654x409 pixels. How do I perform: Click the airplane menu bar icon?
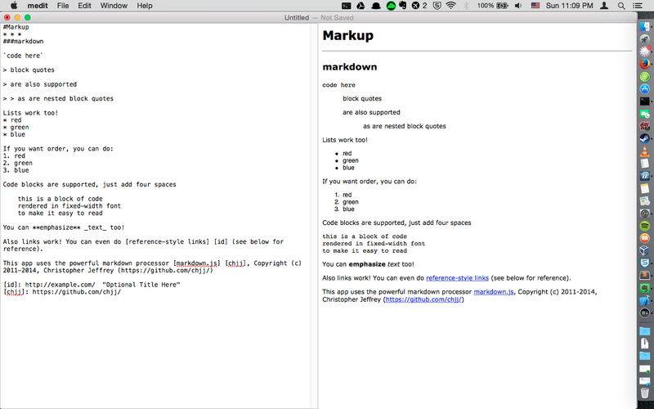[415, 6]
